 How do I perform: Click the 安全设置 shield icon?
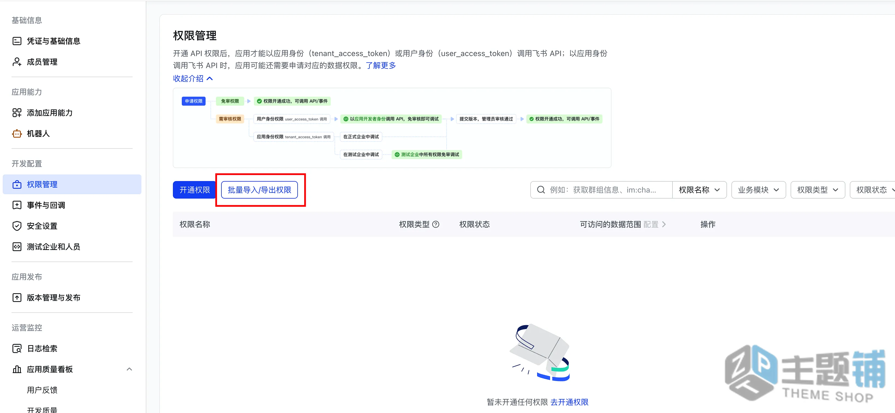(x=17, y=226)
